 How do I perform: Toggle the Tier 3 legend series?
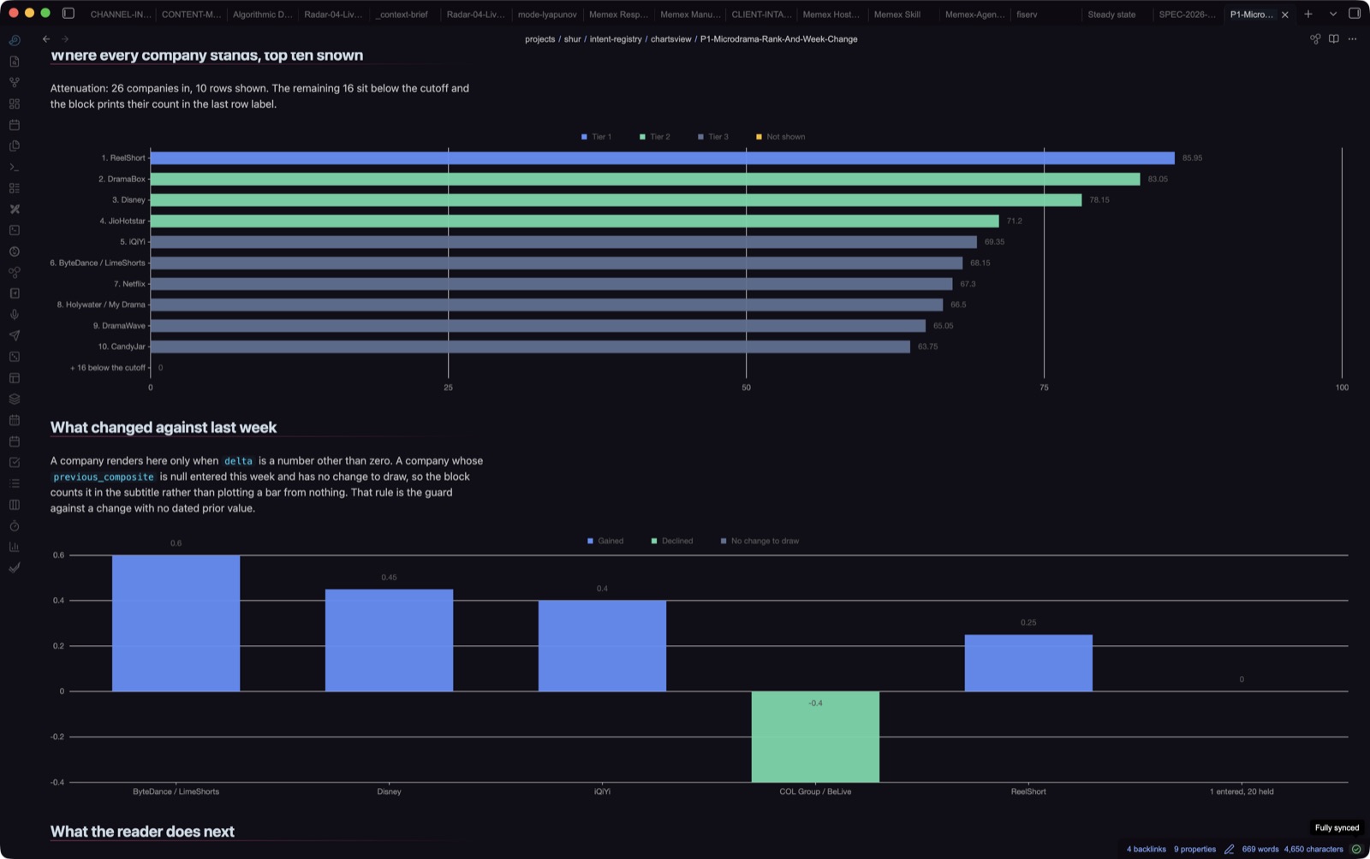click(x=713, y=137)
